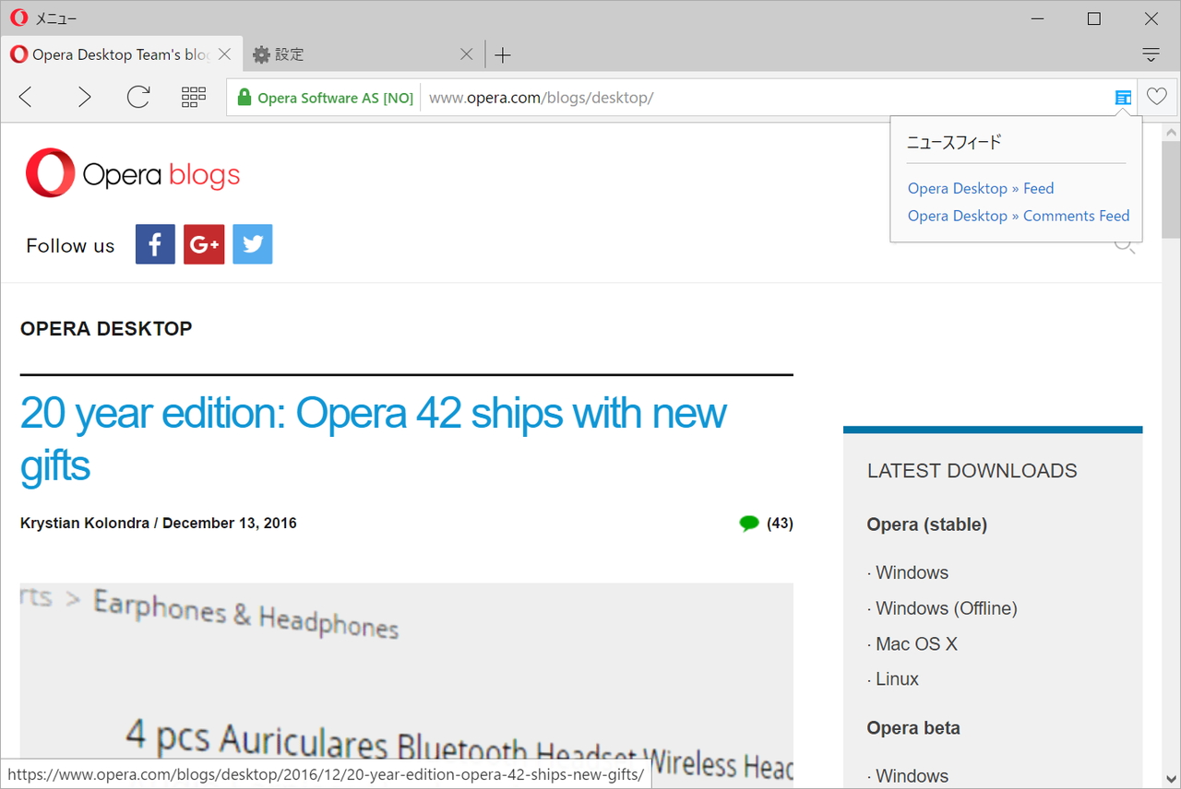Open the Google+ follow icon

click(204, 244)
